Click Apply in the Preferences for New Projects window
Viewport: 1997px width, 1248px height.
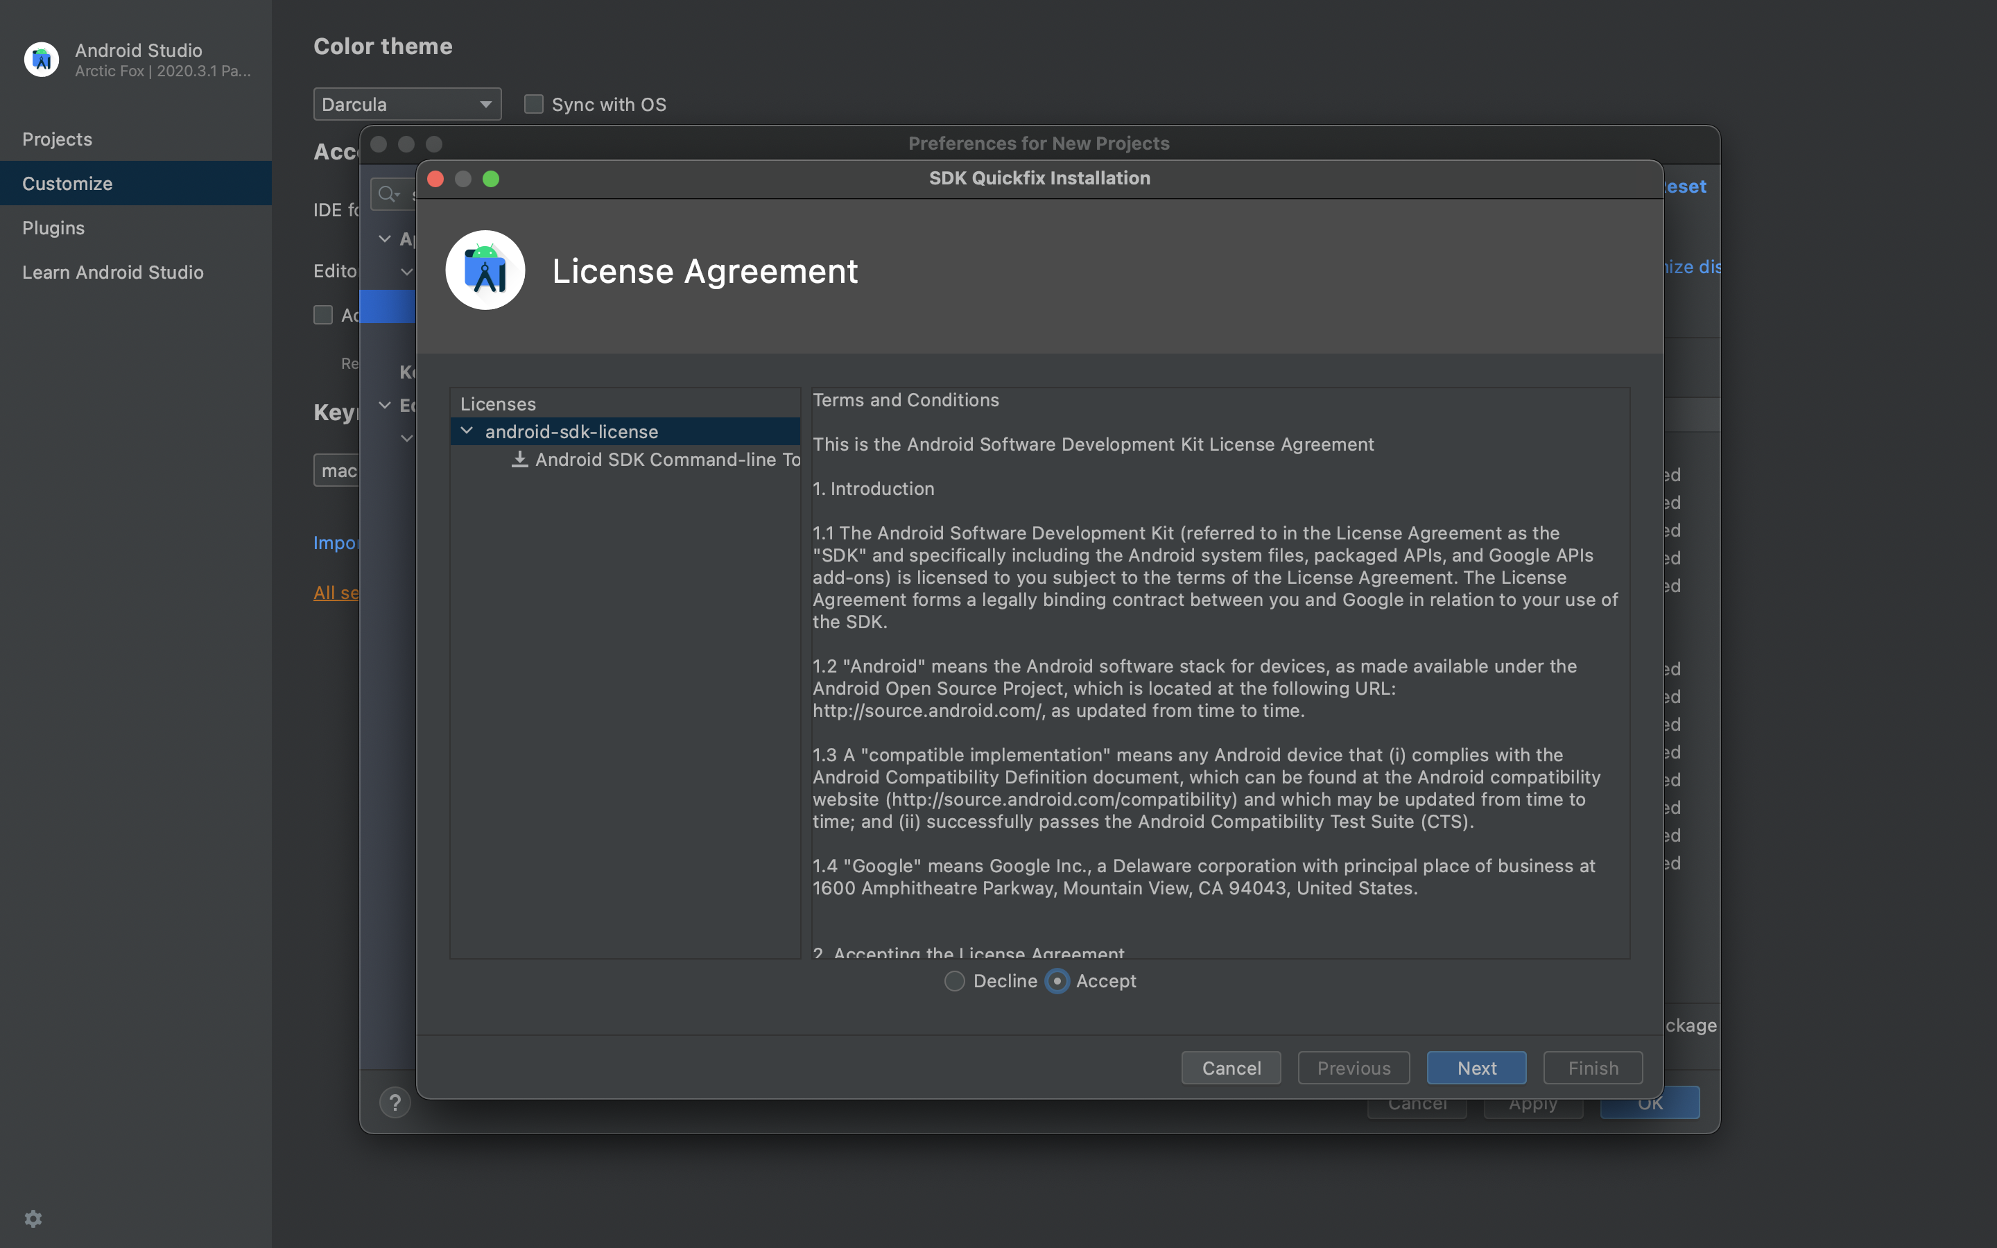pyautogui.click(x=1533, y=1109)
